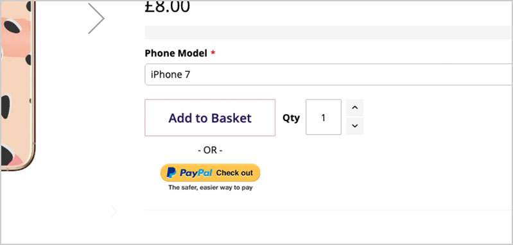Increase quantity using the up arrow
Image resolution: width=513 pixels, height=245 pixels.
click(x=355, y=108)
